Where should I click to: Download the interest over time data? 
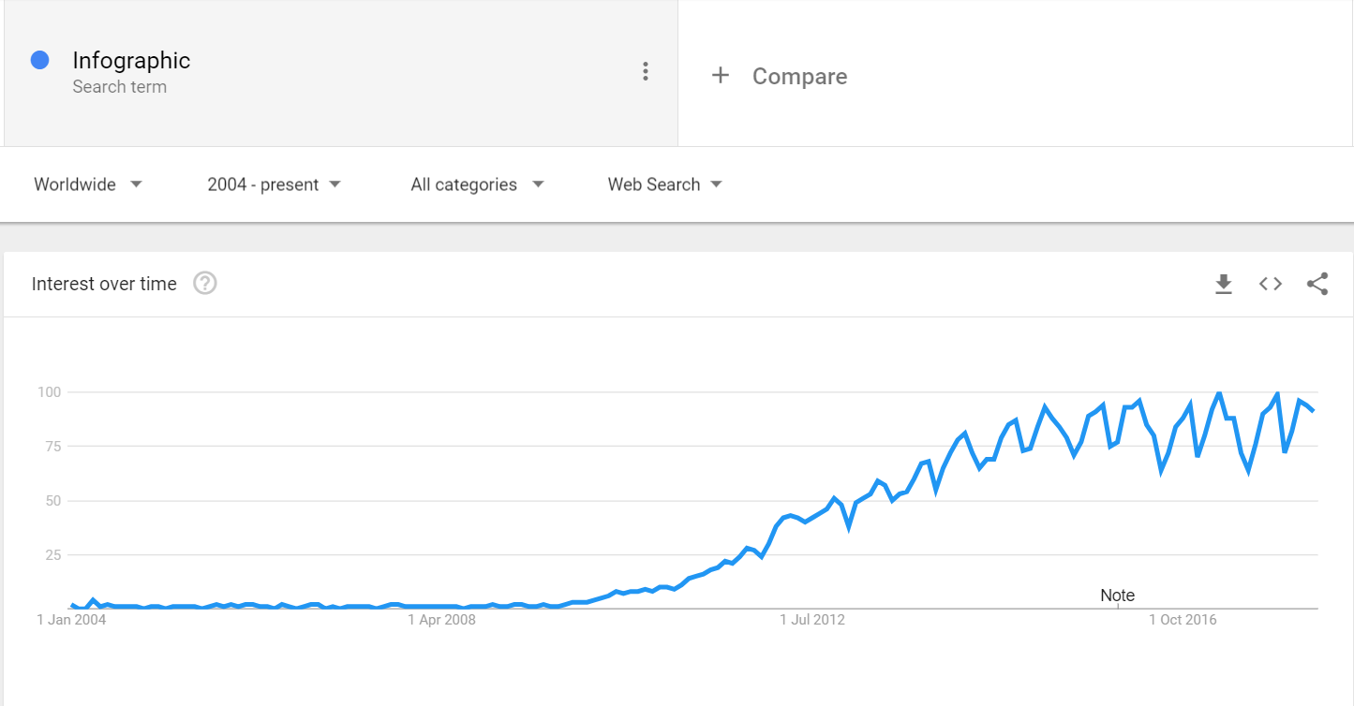[1223, 284]
